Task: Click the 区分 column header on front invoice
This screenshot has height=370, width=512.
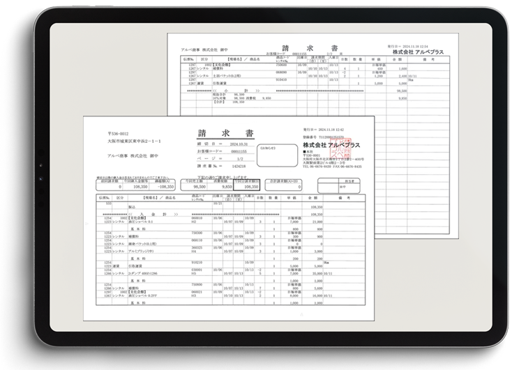Action: (x=120, y=198)
